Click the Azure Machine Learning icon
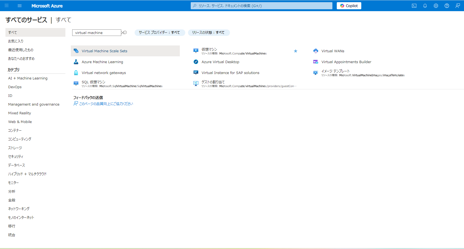Image resolution: width=464 pixels, height=249 pixels. click(x=76, y=62)
